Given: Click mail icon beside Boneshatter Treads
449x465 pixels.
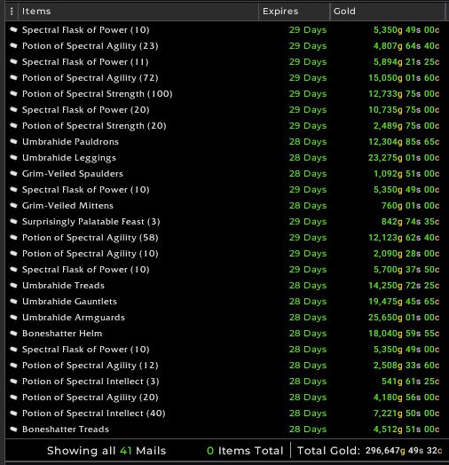Looking at the screenshot, I should pos(13,430).
